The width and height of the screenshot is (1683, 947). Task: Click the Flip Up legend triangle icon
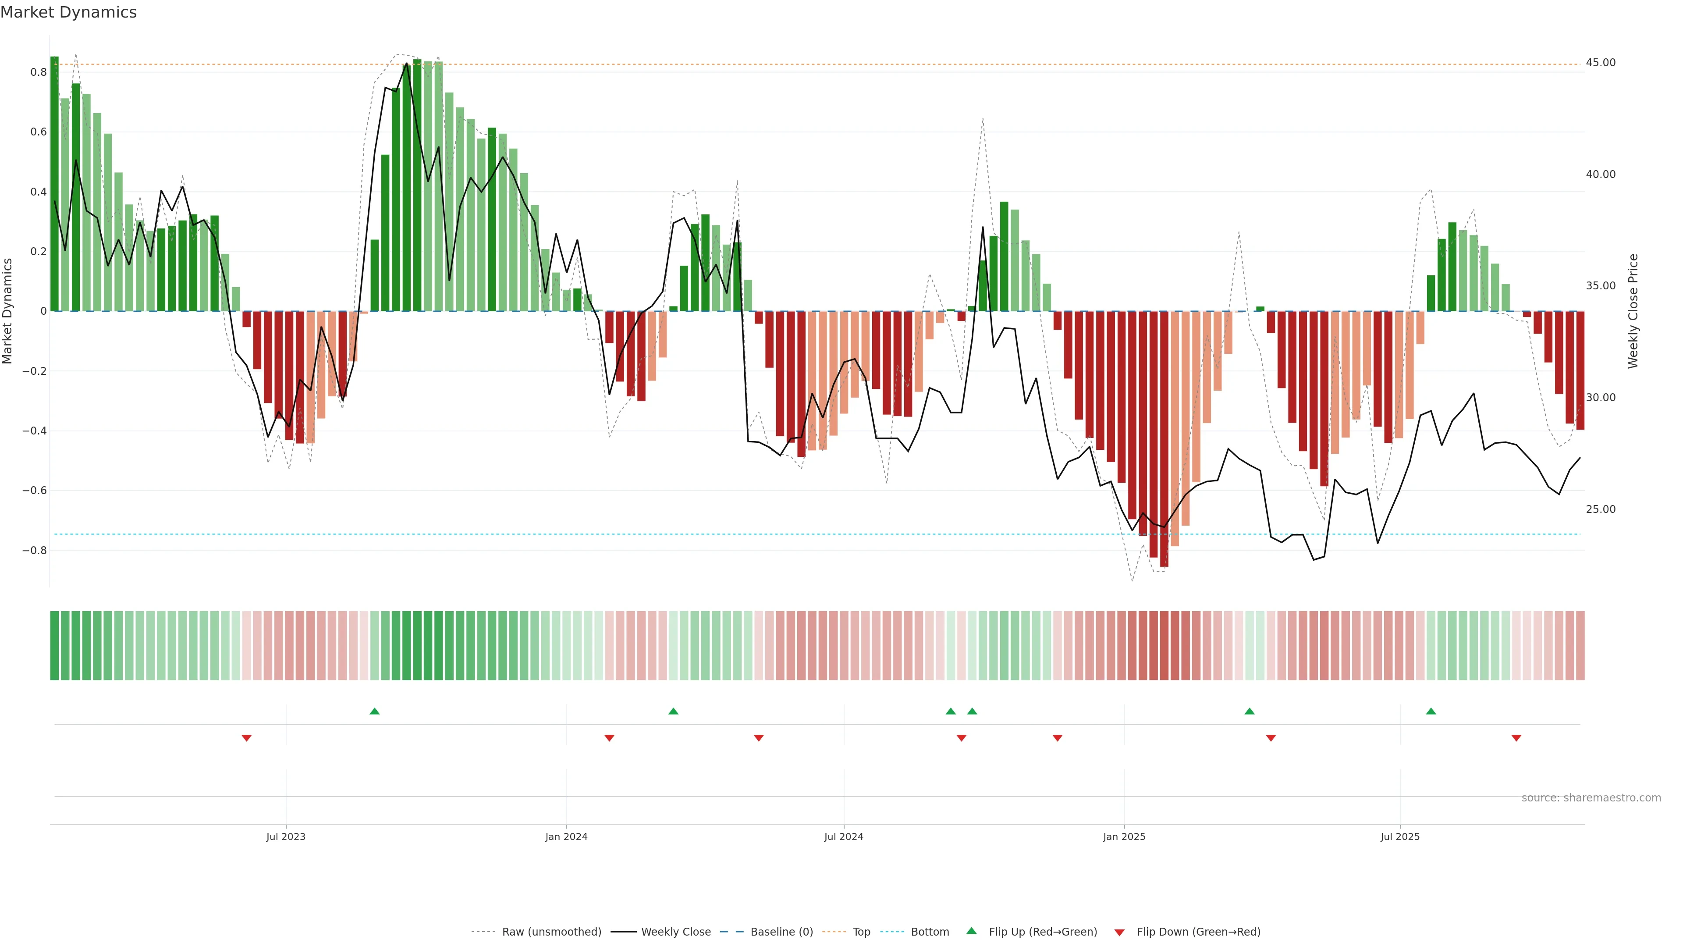(x=972, y=931)
